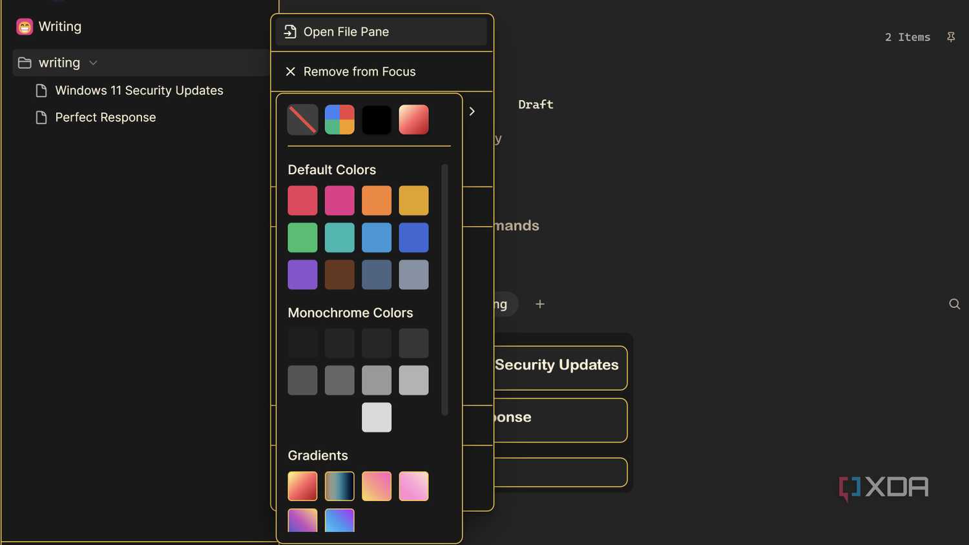Pick the brown default color
This screenshot has height=545, width=969.
coord(340,274)
